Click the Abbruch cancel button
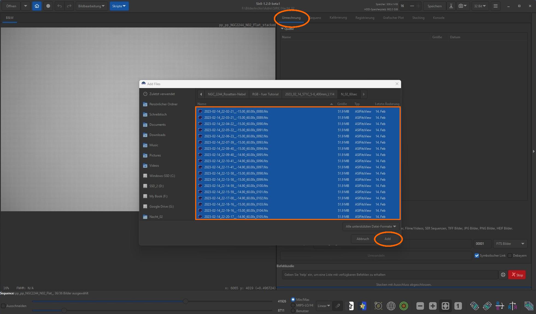Image resolution: width=536 pixels, height=314 pixels. coord(362,239)
